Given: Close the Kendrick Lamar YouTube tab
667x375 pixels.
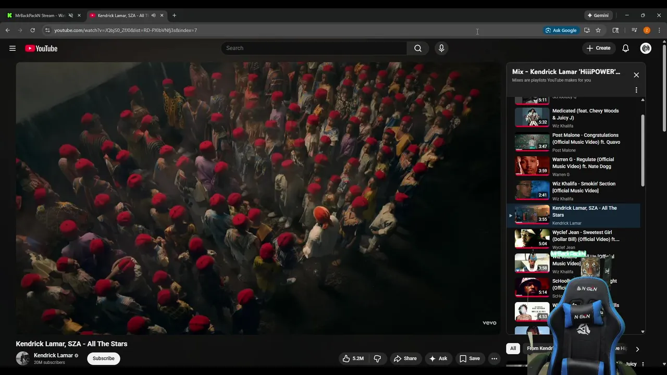Looking at the screenshot, I should tap(162, 15).
